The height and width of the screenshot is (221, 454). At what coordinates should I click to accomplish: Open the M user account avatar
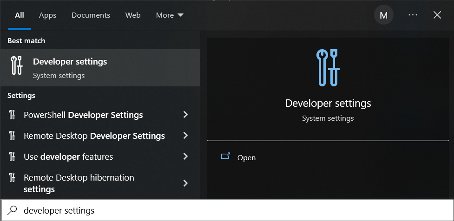(384, 15)
